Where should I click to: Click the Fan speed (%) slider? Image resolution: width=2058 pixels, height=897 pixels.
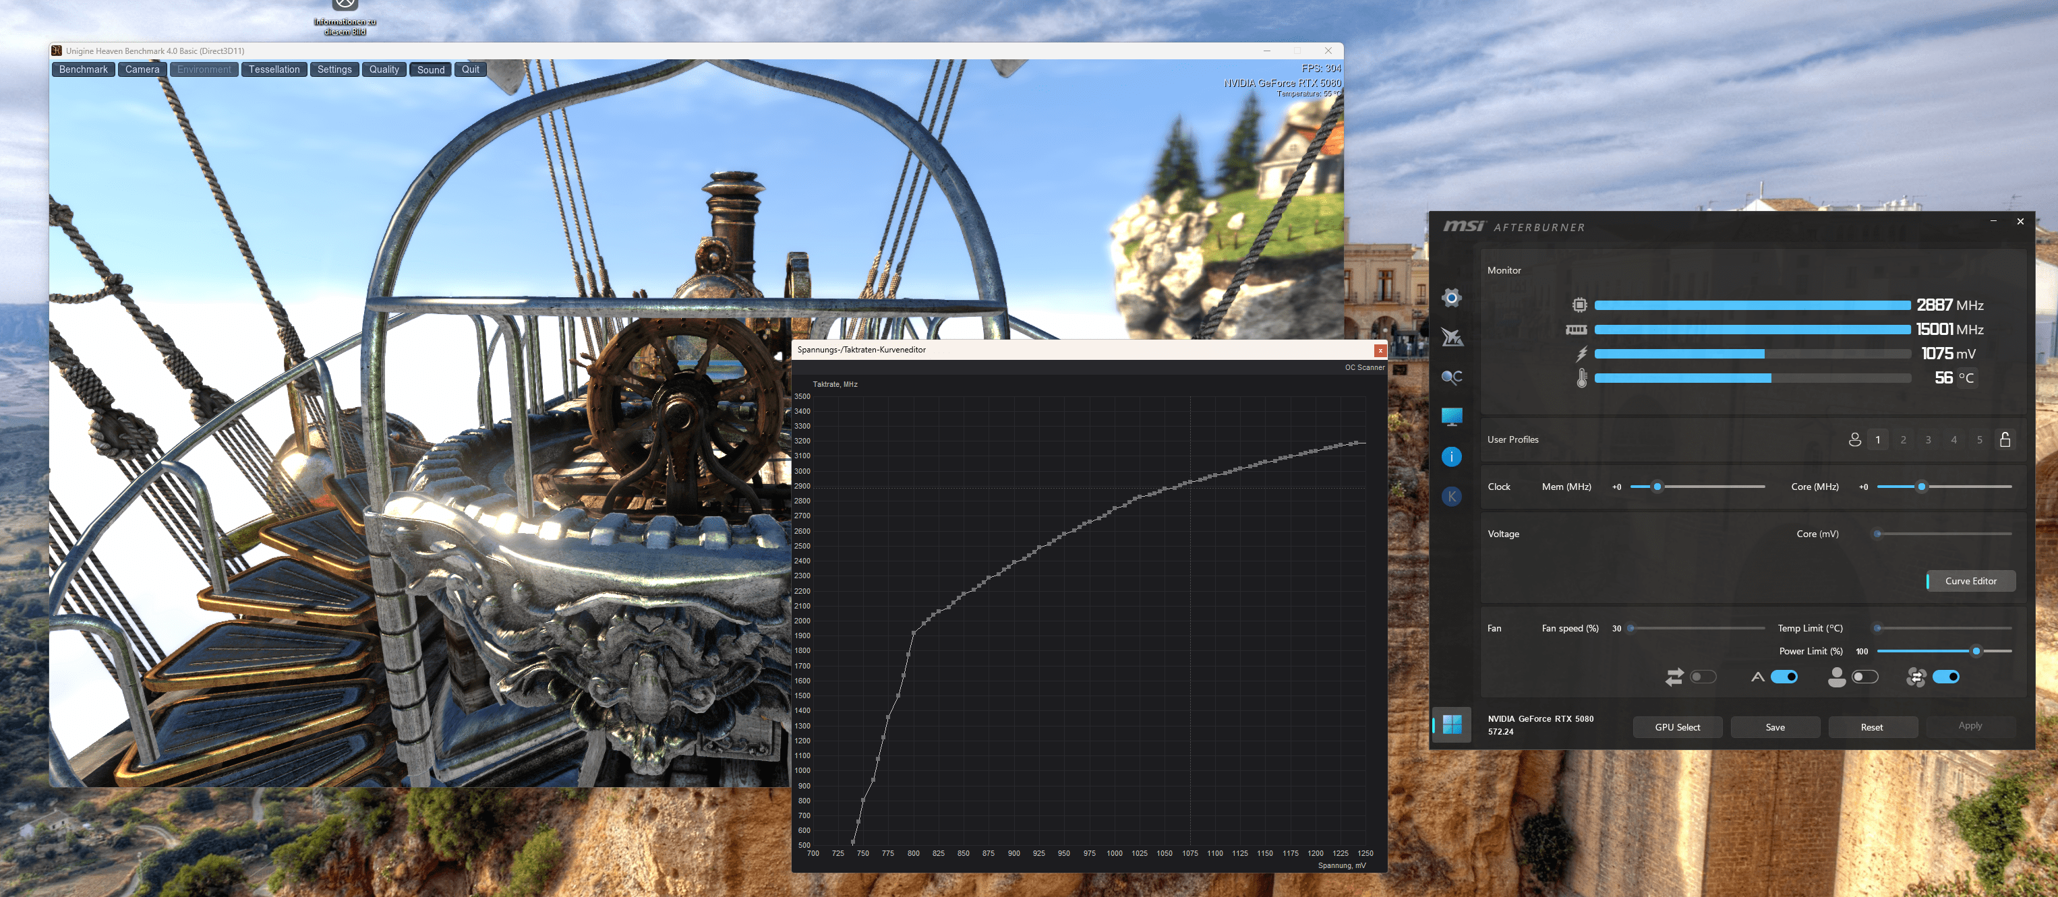(x=1696, y=628)
